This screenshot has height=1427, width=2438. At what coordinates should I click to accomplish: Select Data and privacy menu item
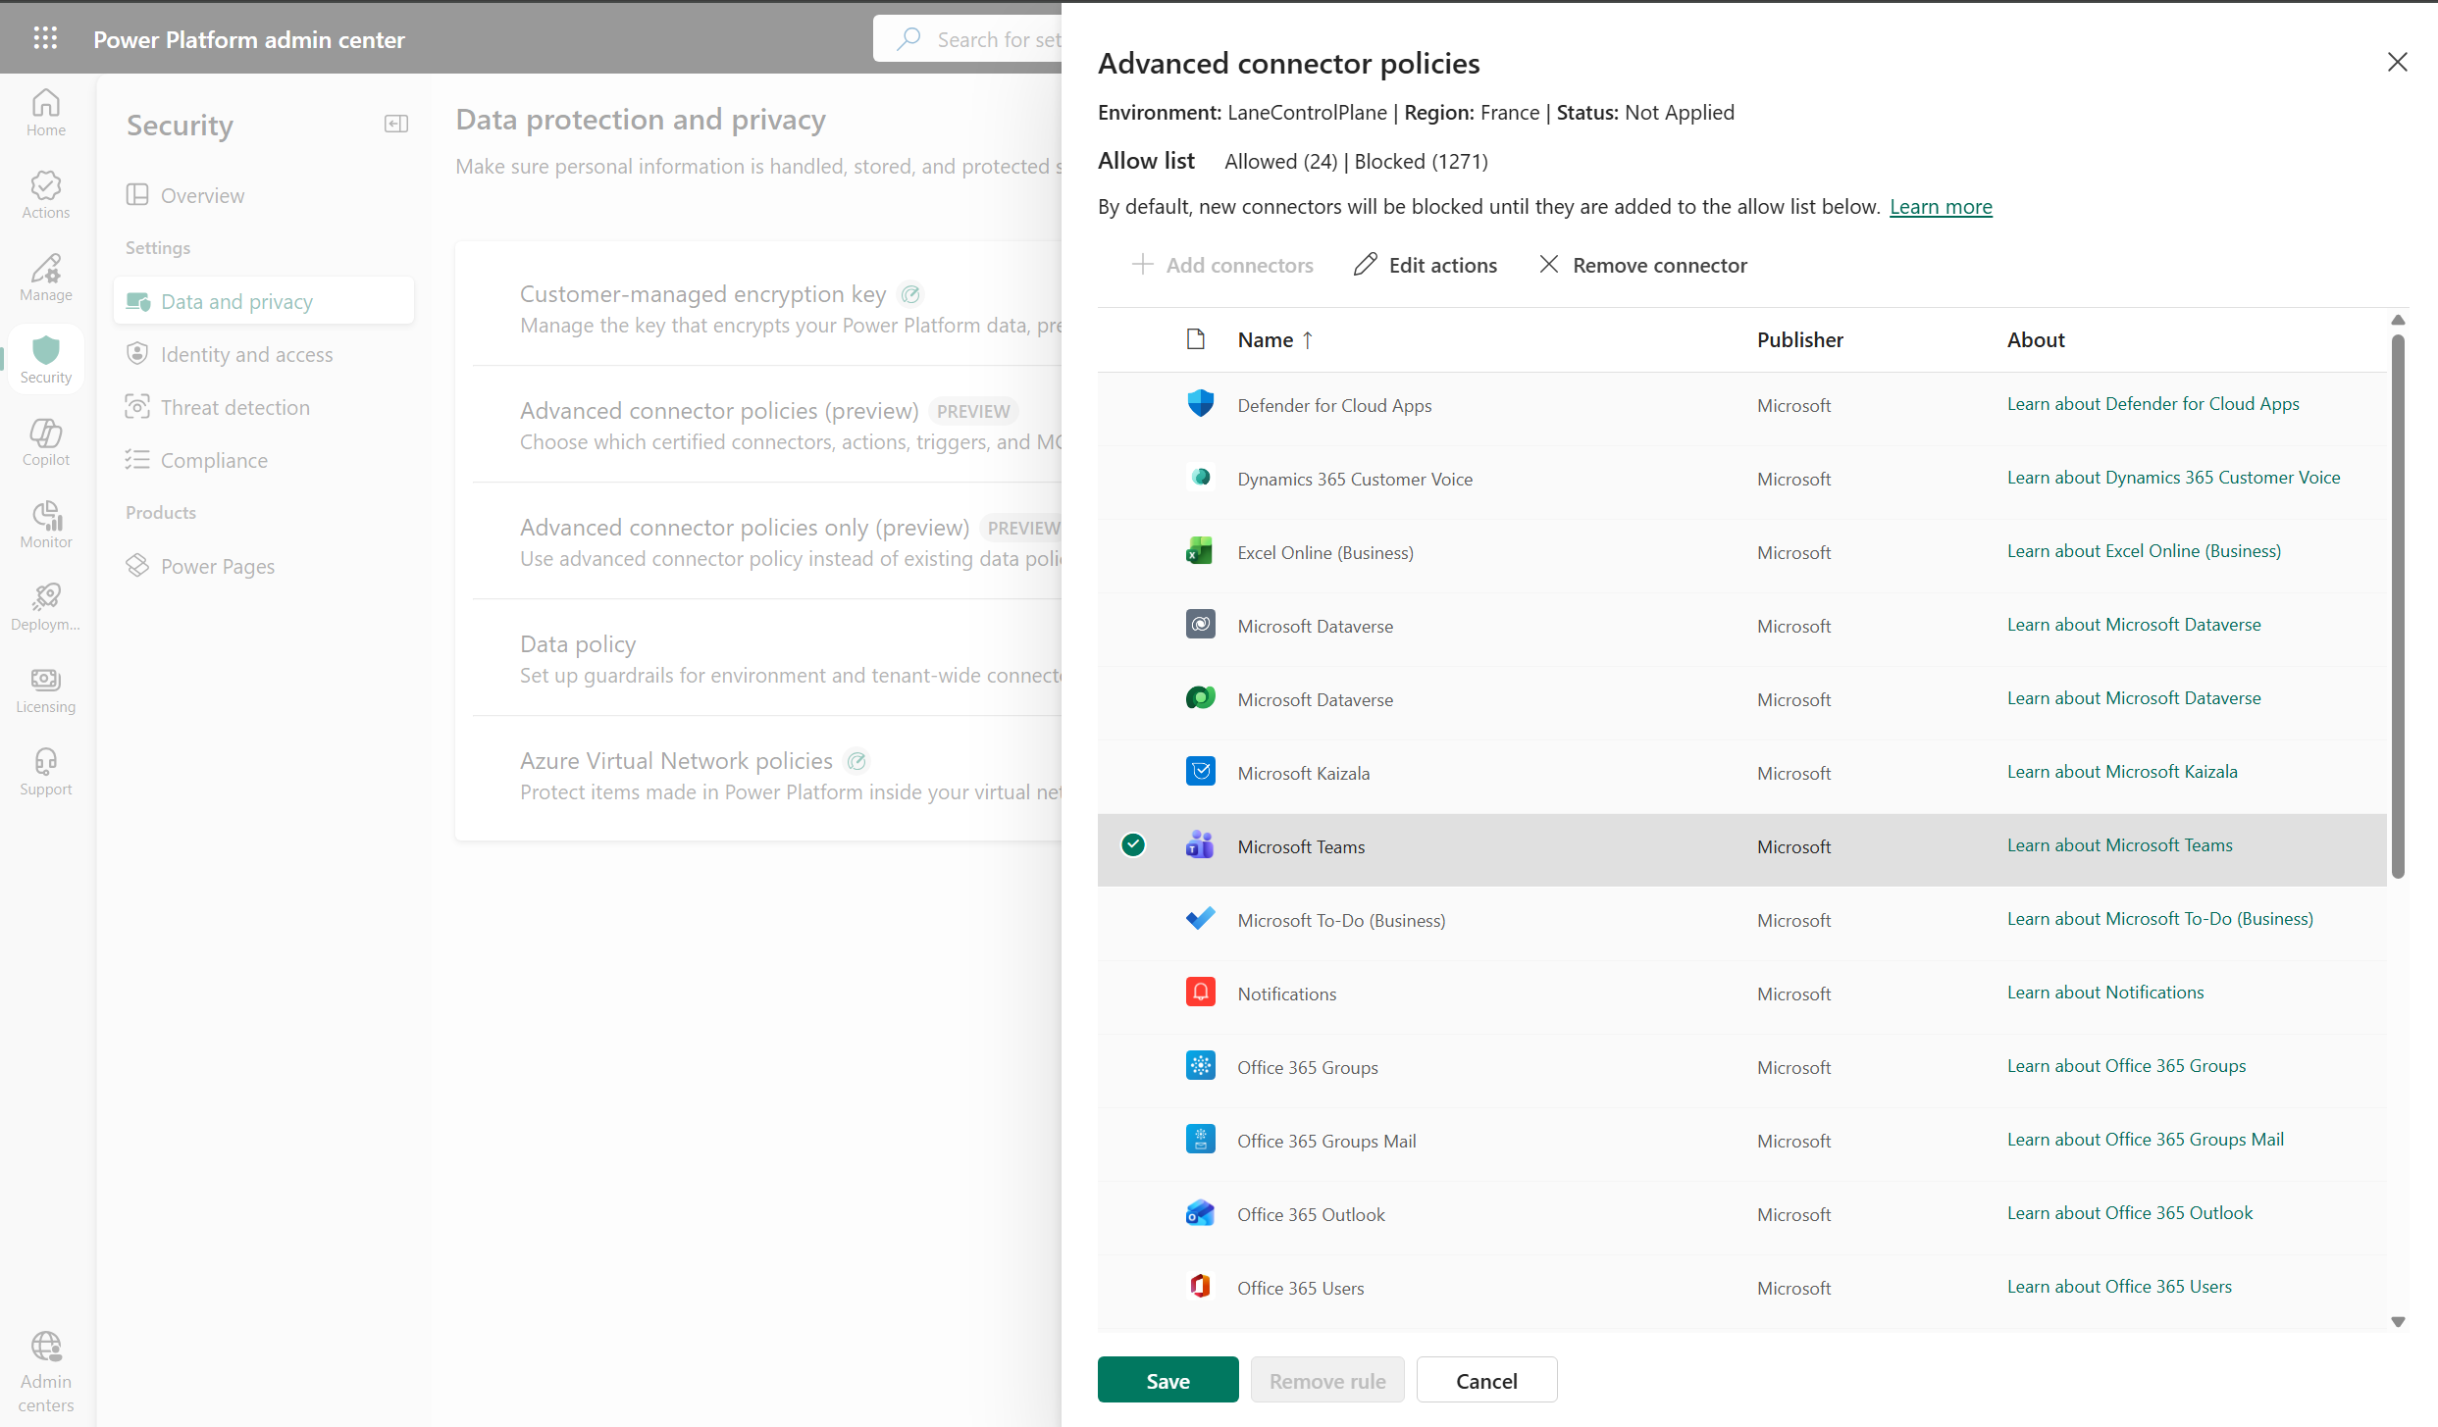[263, 301]
